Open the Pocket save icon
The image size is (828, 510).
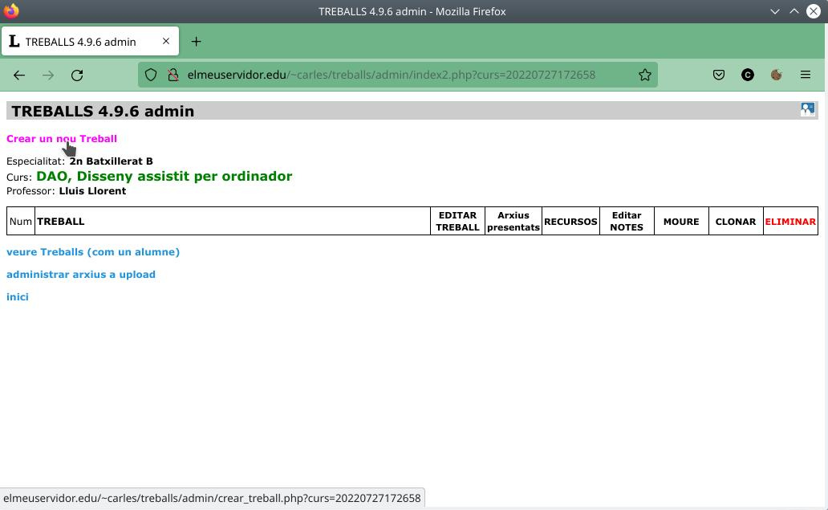pyautogui.click(x=719, y=75)
